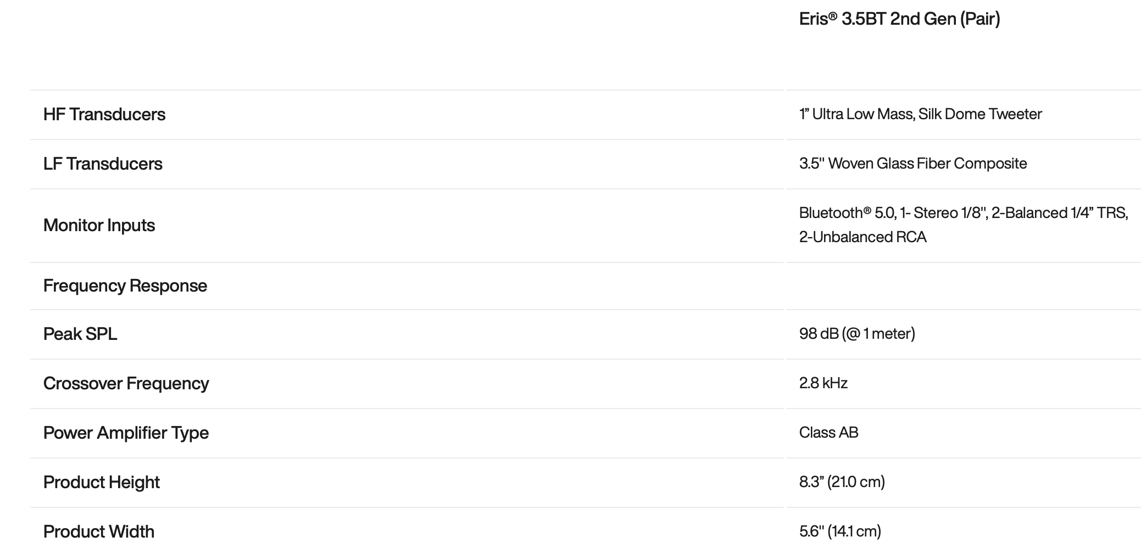Click the Eris 3.5BT 2nd Gen (Pair) heading
The image size is (1141, 548).
899,19
